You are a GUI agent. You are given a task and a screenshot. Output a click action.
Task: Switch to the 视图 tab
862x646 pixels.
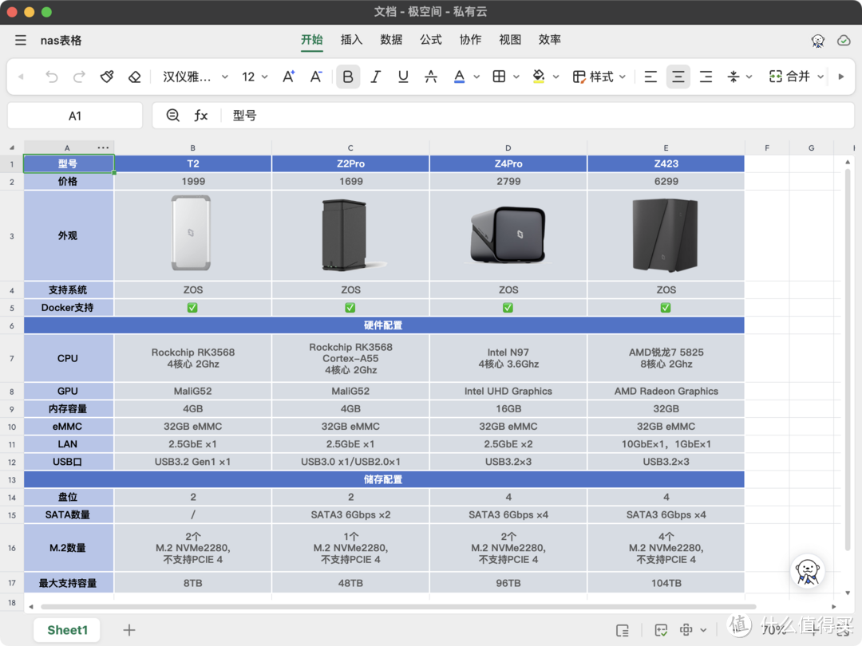click(x=509, y=40)
